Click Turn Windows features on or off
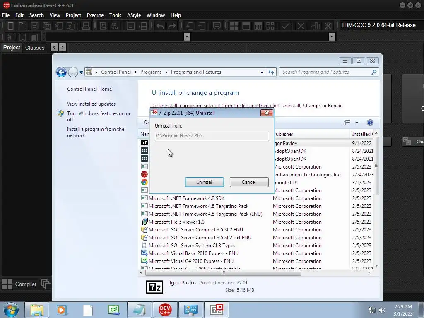Image resolution: width=424 pixels, height=318 pixels. (x=99, y=116)
